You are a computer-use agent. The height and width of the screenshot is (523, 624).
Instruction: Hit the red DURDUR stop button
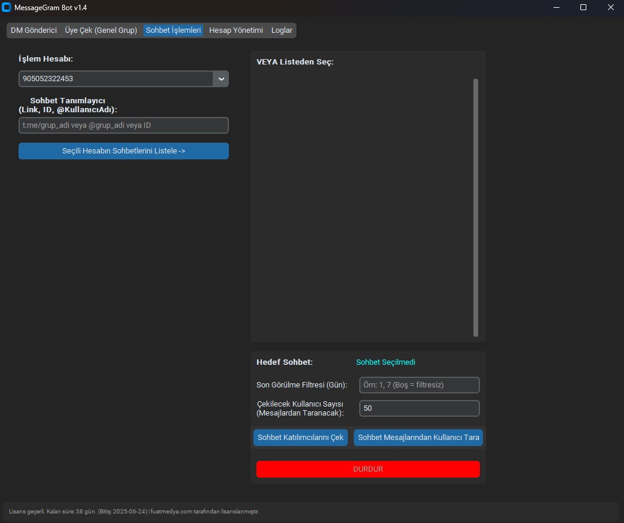[x=368, y=469]
